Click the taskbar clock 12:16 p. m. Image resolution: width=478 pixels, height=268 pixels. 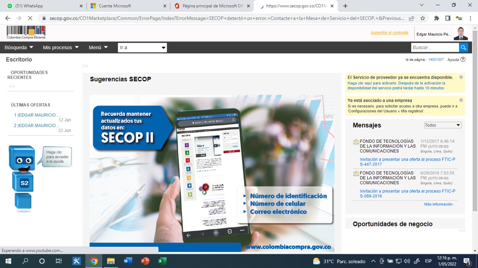point(447,261)
